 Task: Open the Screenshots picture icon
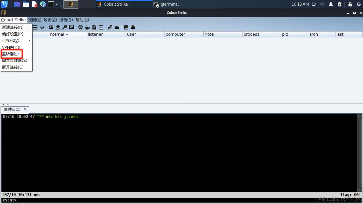[71, 27]
